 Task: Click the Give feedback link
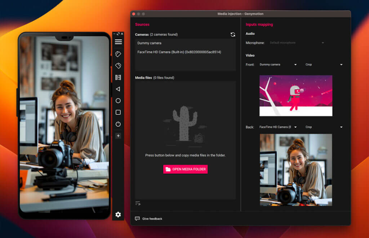[152, 219]
